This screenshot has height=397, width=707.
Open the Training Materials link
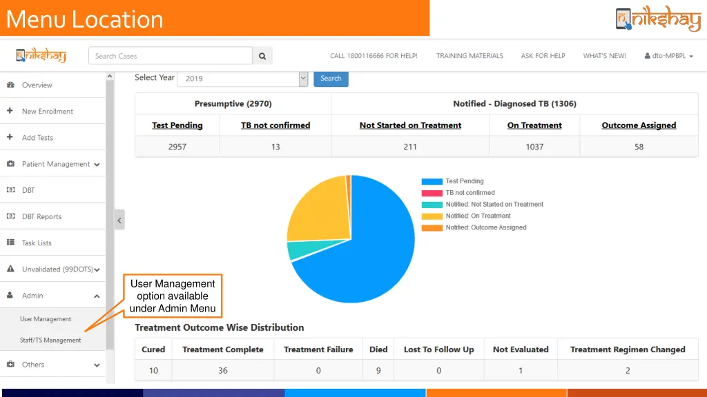pos(469,56)
